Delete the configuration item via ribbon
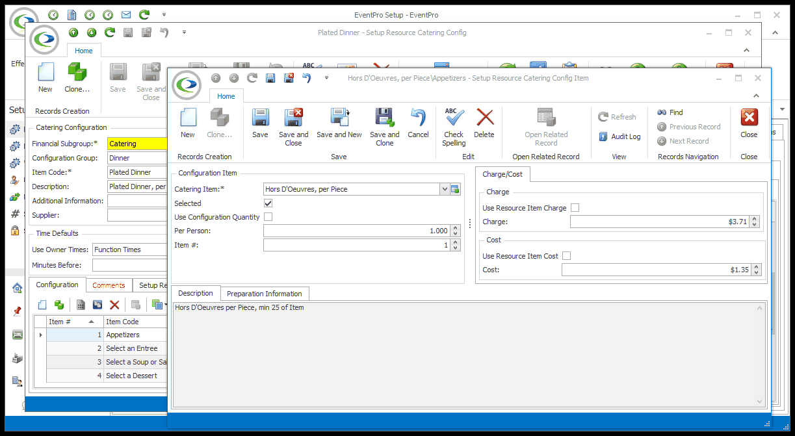This screenshot has width=795, height=436. 484,123
